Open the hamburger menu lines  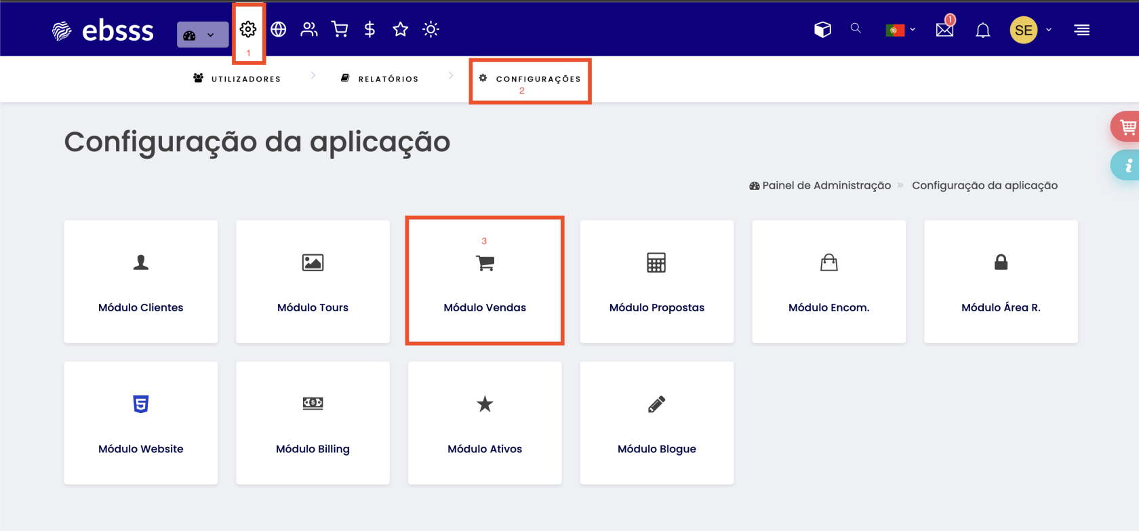[x=1082, y=30]
